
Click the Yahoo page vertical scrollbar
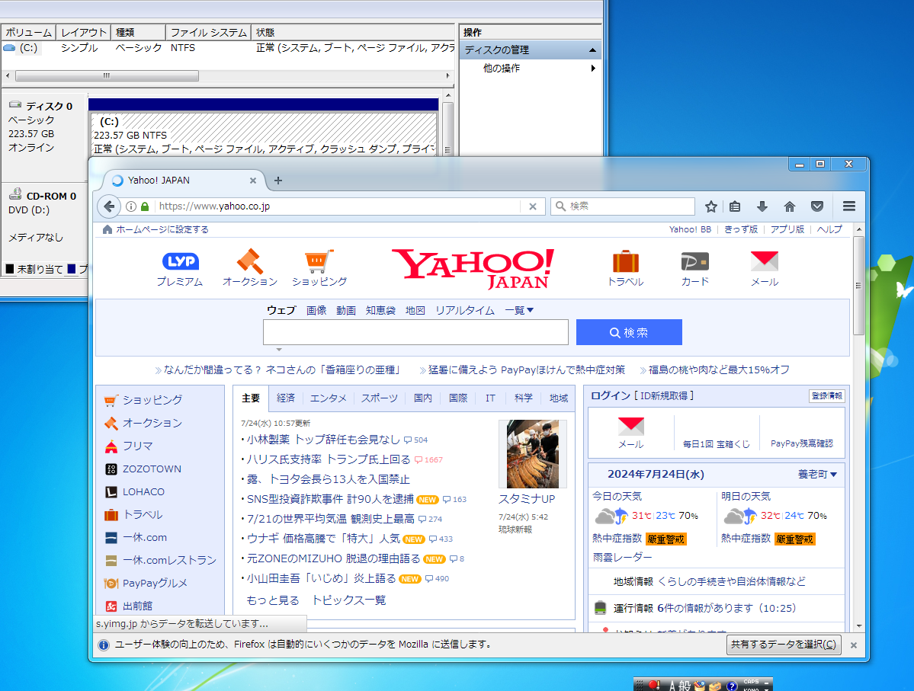858,286
